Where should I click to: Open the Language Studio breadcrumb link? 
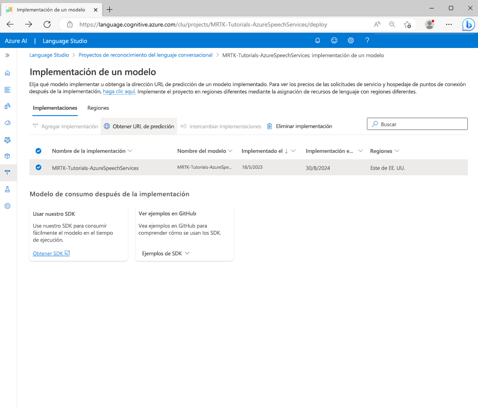(x=49, y=55)
